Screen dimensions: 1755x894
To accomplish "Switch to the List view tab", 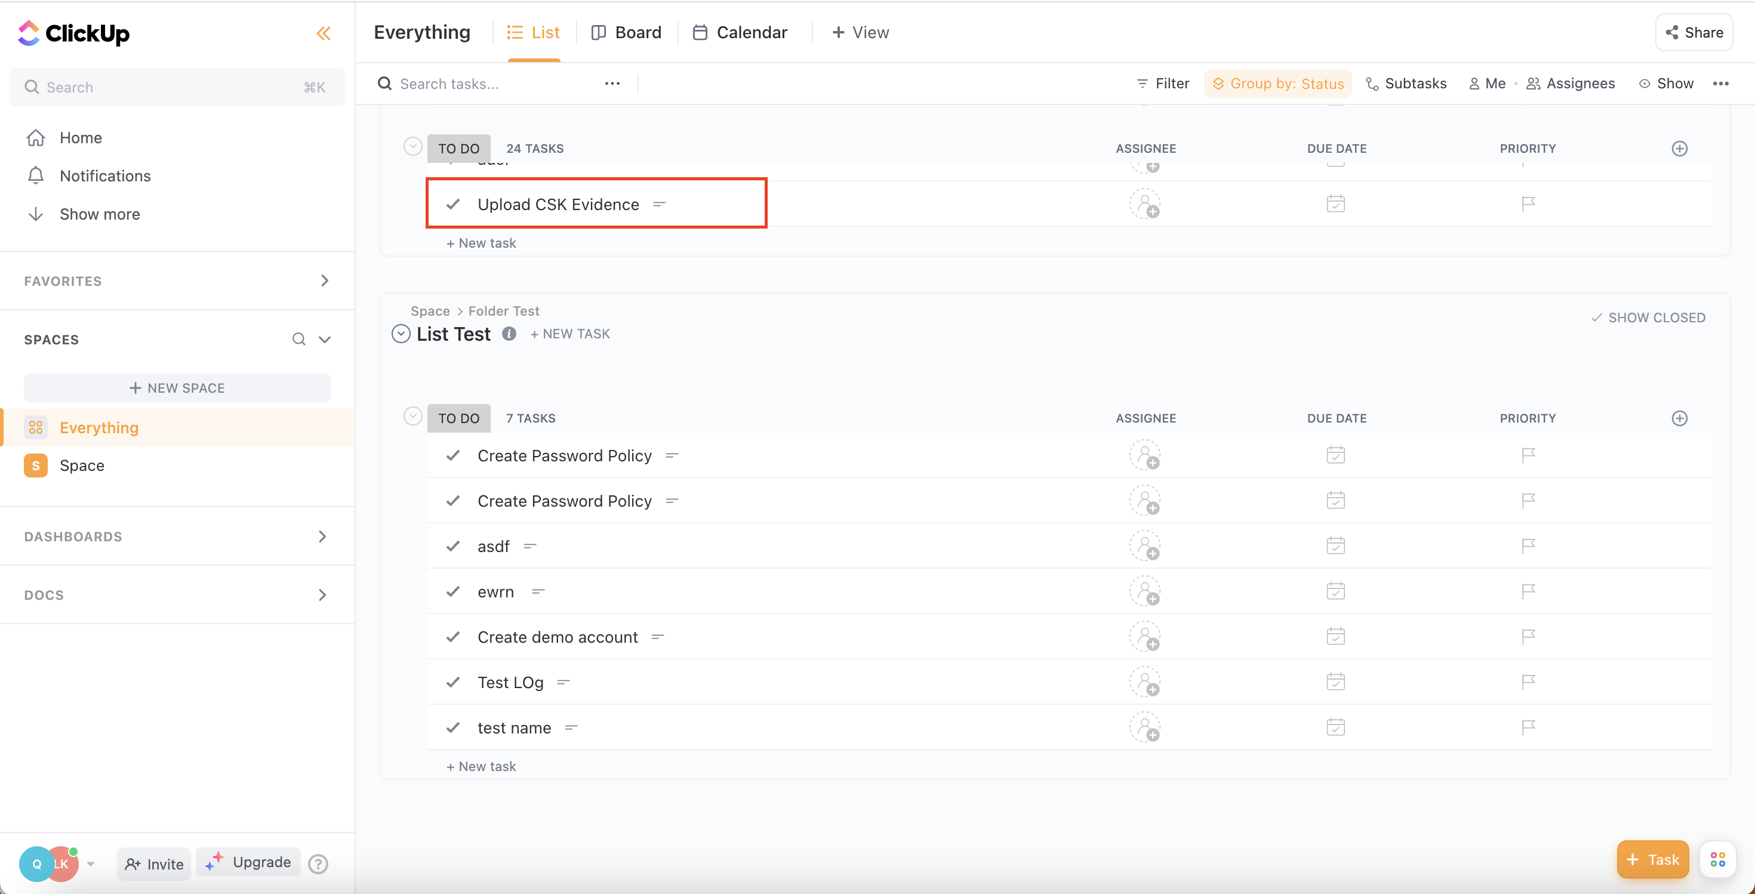I will (534, 33).
